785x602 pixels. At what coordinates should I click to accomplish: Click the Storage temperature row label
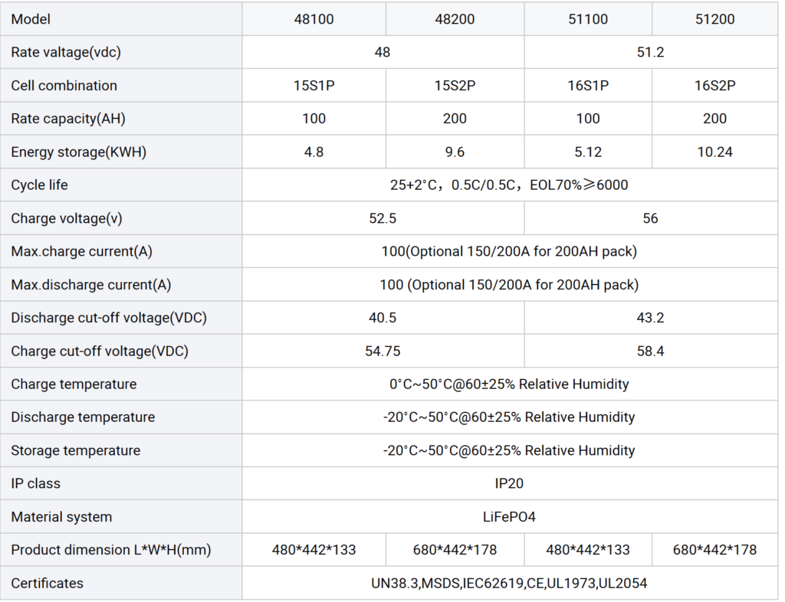[x=75, y=450]
